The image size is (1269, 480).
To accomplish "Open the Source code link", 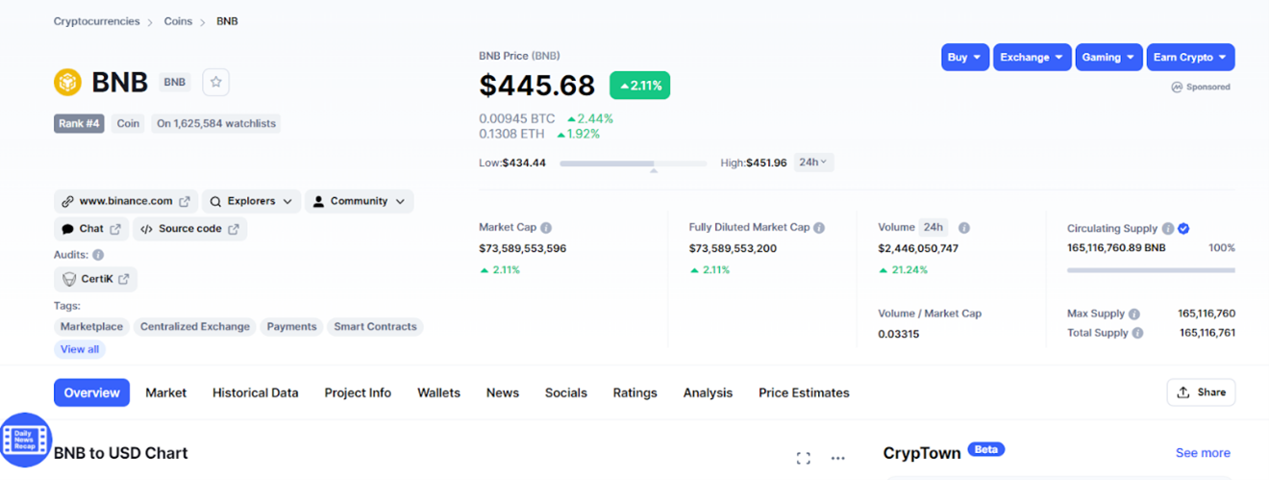I will click(189, 229).
